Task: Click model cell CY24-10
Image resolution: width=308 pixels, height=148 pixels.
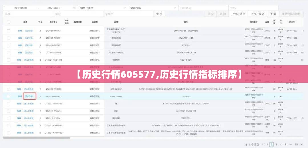Action: click(186, 96)
